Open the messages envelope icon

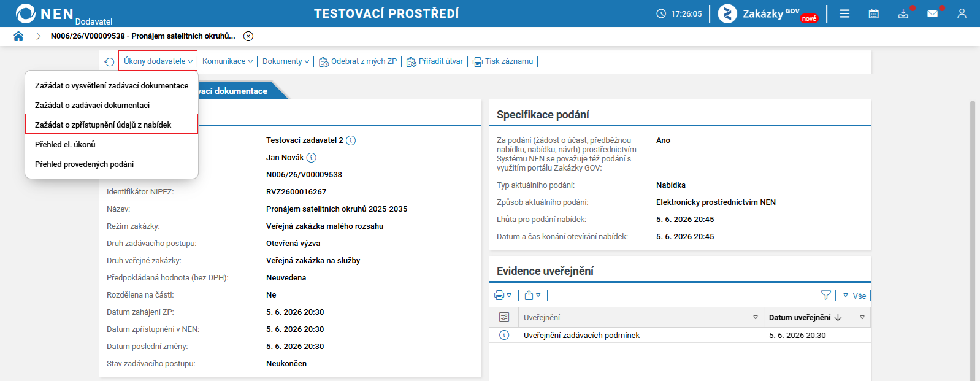point(933,13)
